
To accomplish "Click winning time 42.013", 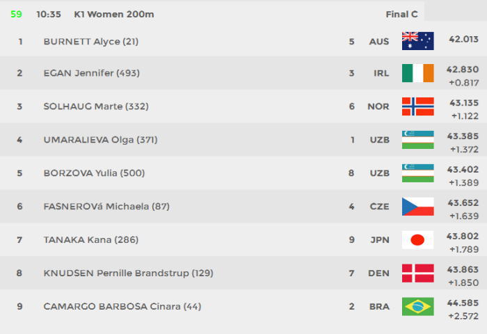I will pyautogui.click(x=463, y=40).
